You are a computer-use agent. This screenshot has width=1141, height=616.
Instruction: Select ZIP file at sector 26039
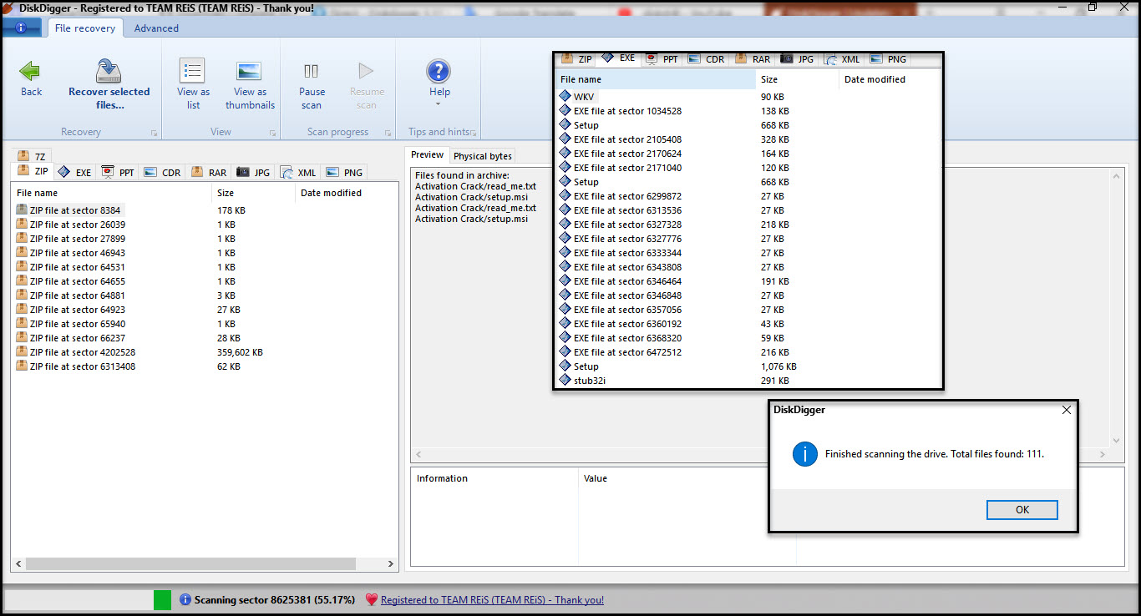78,225
